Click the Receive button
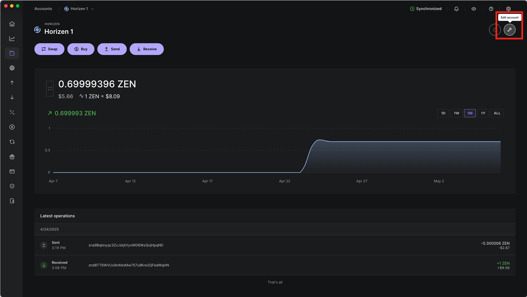The width and height of the screenshot is (527, 297). coord(146,49)
